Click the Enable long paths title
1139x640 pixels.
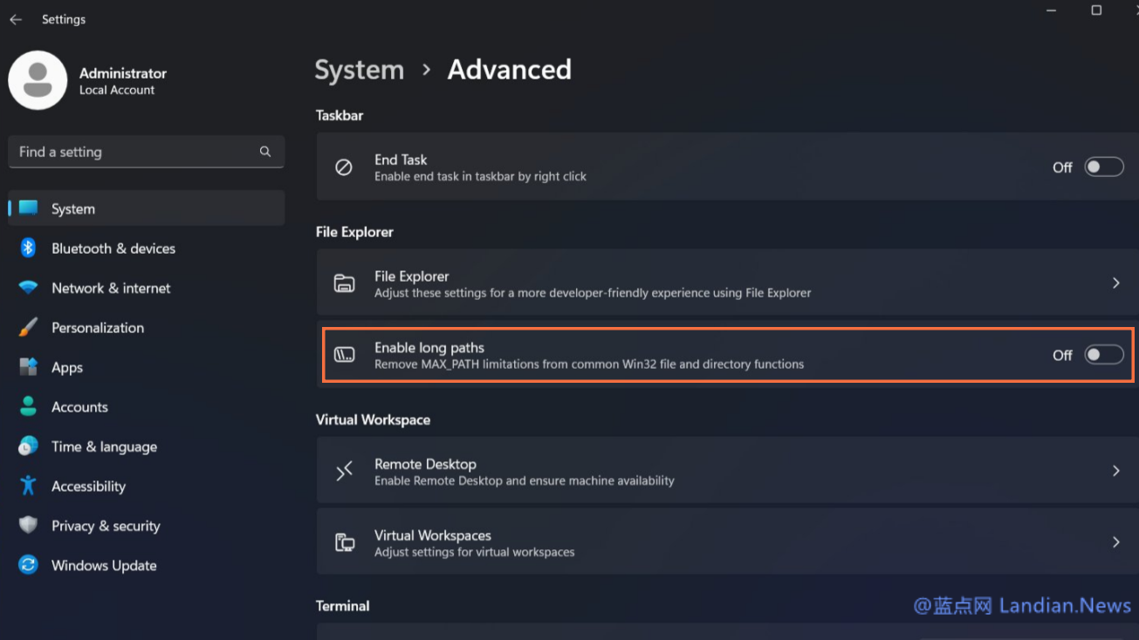click(429, 347)
